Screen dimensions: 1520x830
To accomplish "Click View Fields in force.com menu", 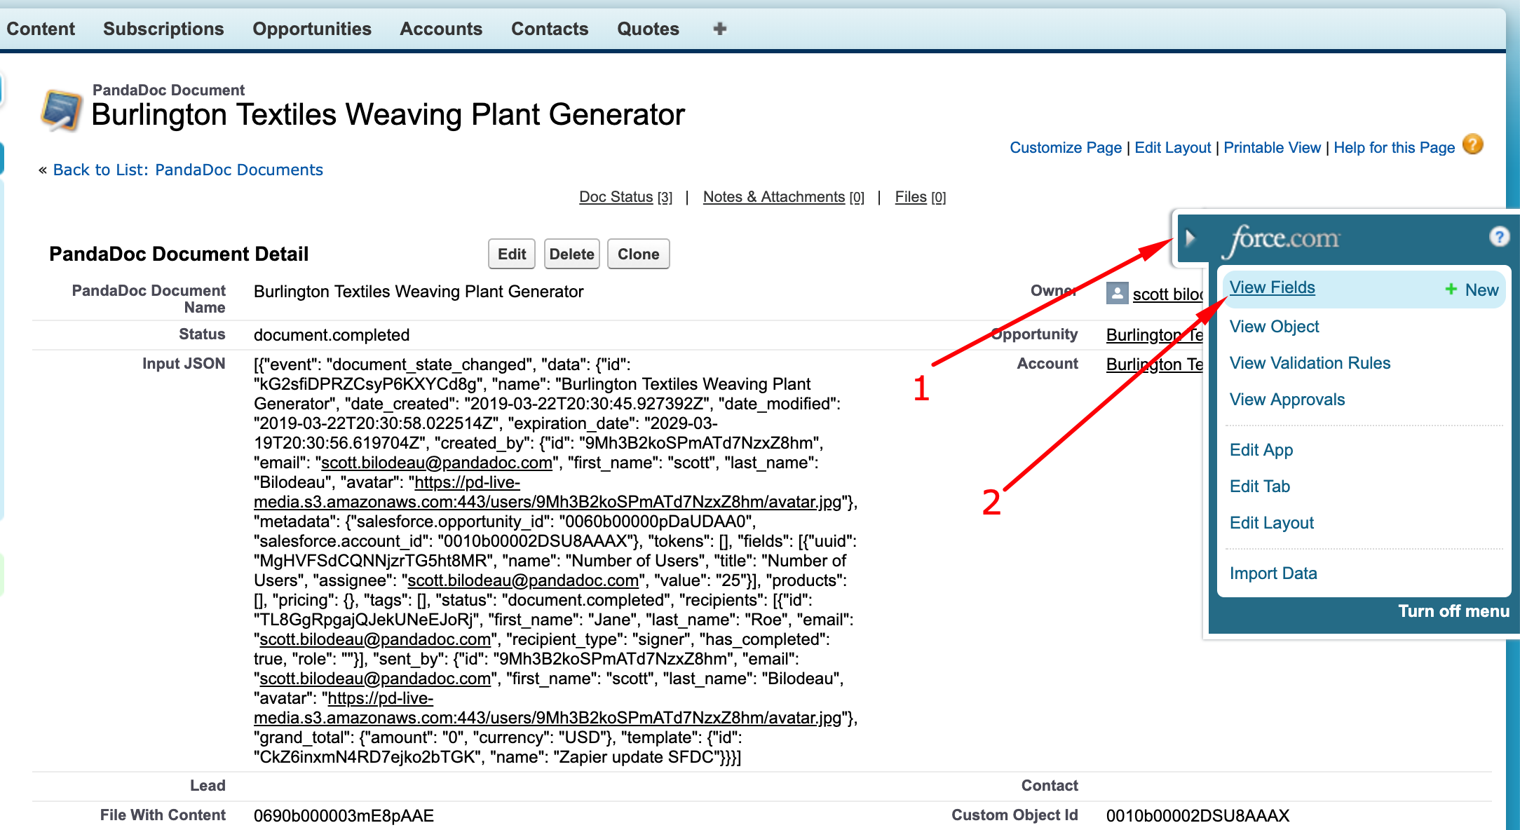I will (1272, 287).
